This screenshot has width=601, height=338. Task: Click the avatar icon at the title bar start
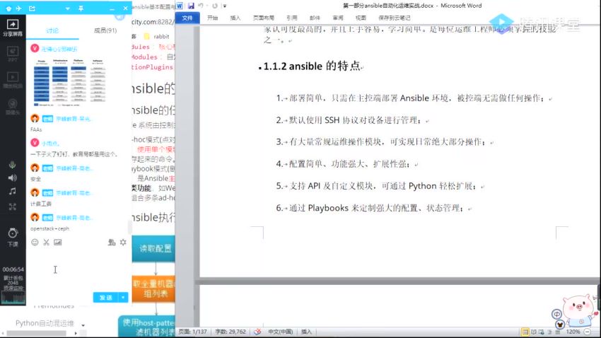coord(8,8)
